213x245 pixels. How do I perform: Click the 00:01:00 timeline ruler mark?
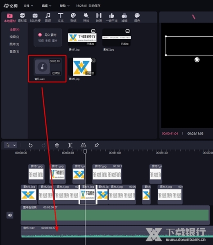click(x=115, y=153)
